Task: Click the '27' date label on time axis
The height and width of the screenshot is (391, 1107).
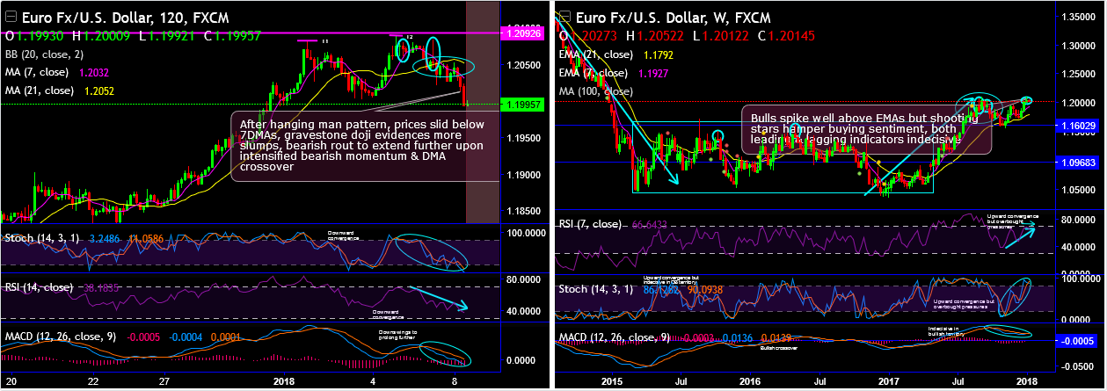Action: tap(164, 382)
